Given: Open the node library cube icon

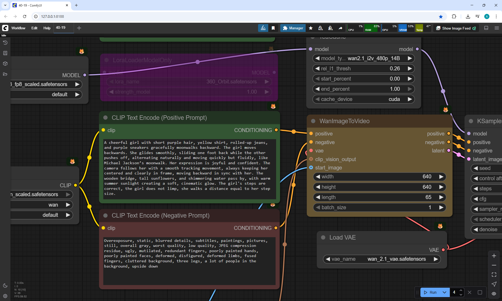Looking at the screenshot, I should click(5, 64).
